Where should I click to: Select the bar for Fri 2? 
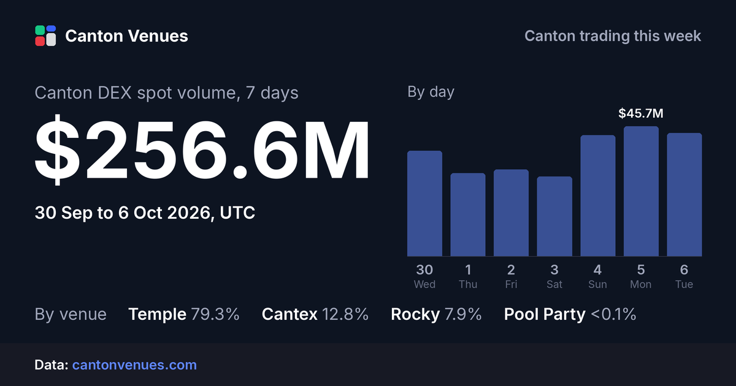point(511,213)
